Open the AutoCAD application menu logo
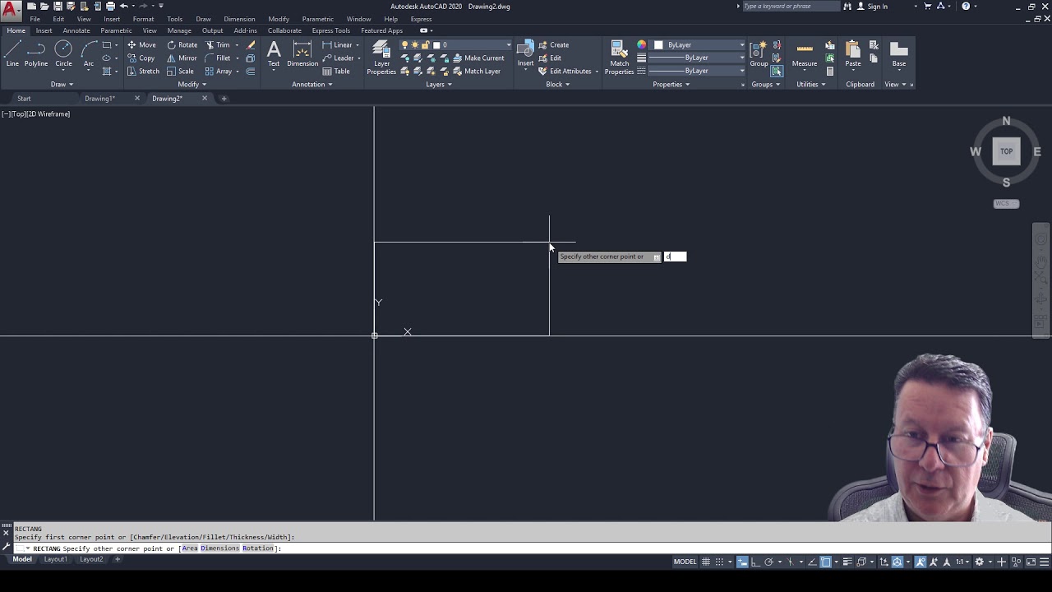Screen dimensions: 1052x592 pos(11,11)
